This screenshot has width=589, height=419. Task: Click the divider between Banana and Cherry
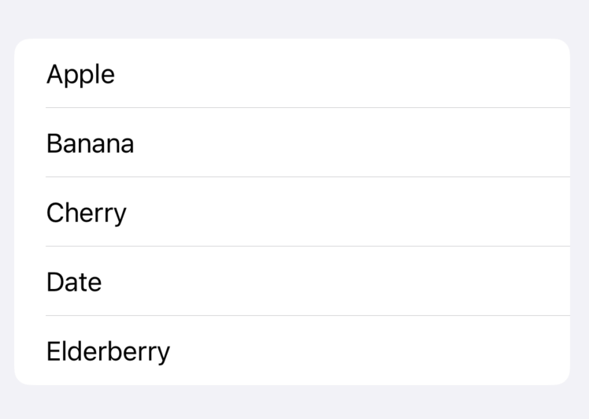(x=307, y=176)
